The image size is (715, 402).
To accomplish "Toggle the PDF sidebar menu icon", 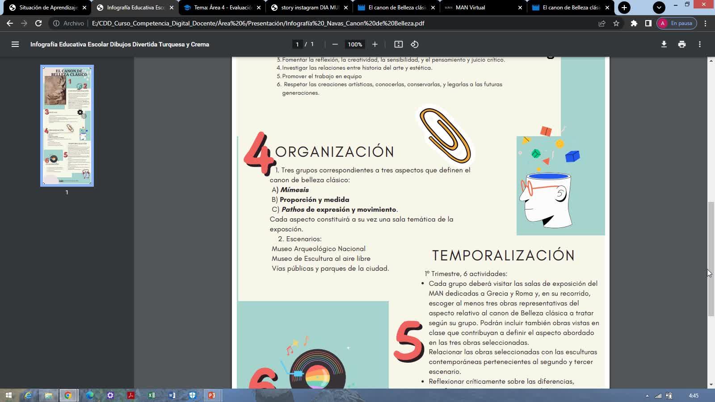I will click(15, 44).
